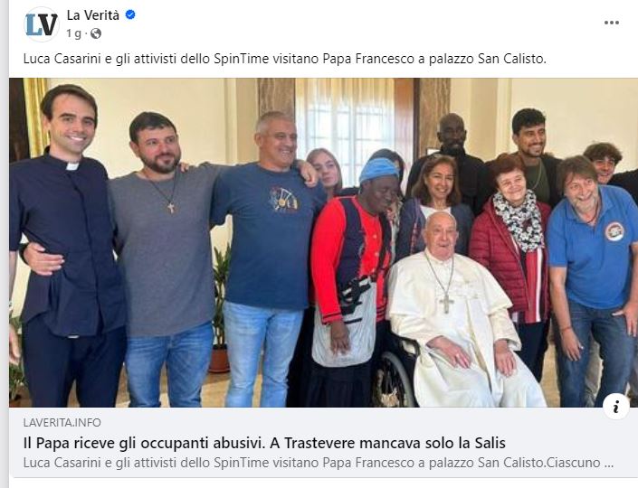This screenshot has width=638, height=488.
Task: Open the group photo link preview image
Action: [x=323, y=242]
